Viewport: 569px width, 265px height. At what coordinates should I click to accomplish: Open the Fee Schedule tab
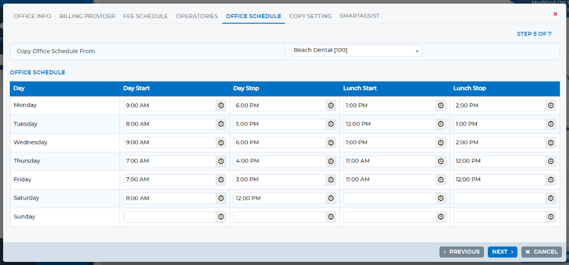click(x=145, y=16)
